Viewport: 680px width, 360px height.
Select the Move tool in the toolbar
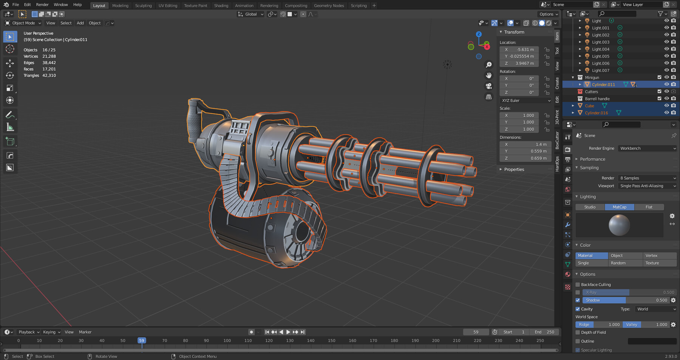point(9,63)
